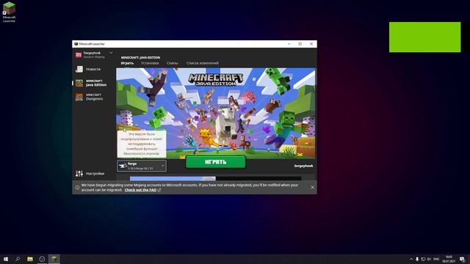Image resolution: width=470 pixels, height=264 pixels.
Task: Click the download progress bar
Action: coord(215,178)
